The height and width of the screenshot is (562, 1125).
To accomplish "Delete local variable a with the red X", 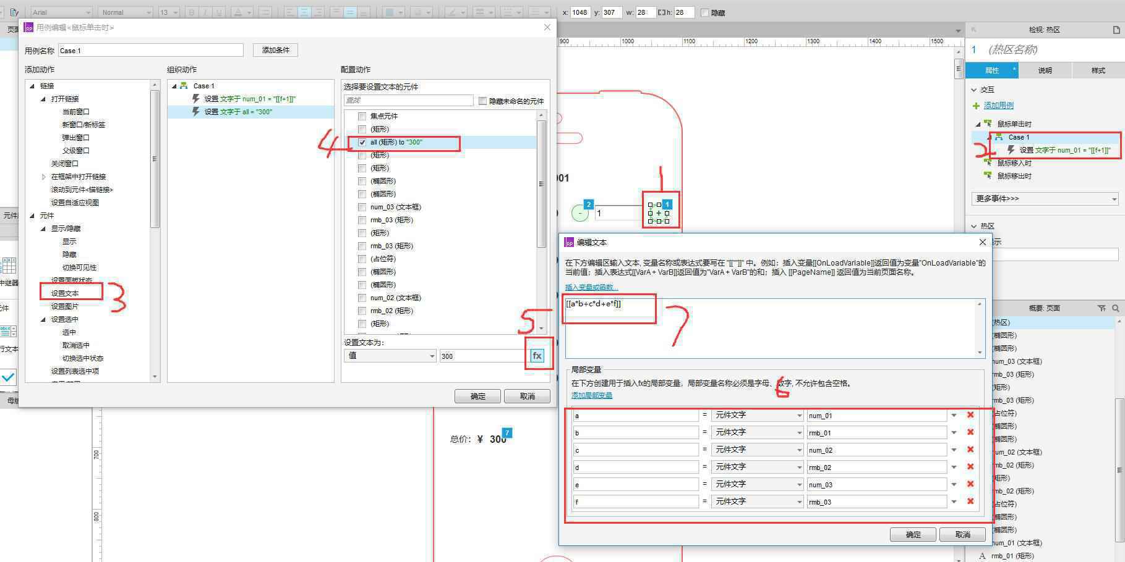I will coord(970,415).
